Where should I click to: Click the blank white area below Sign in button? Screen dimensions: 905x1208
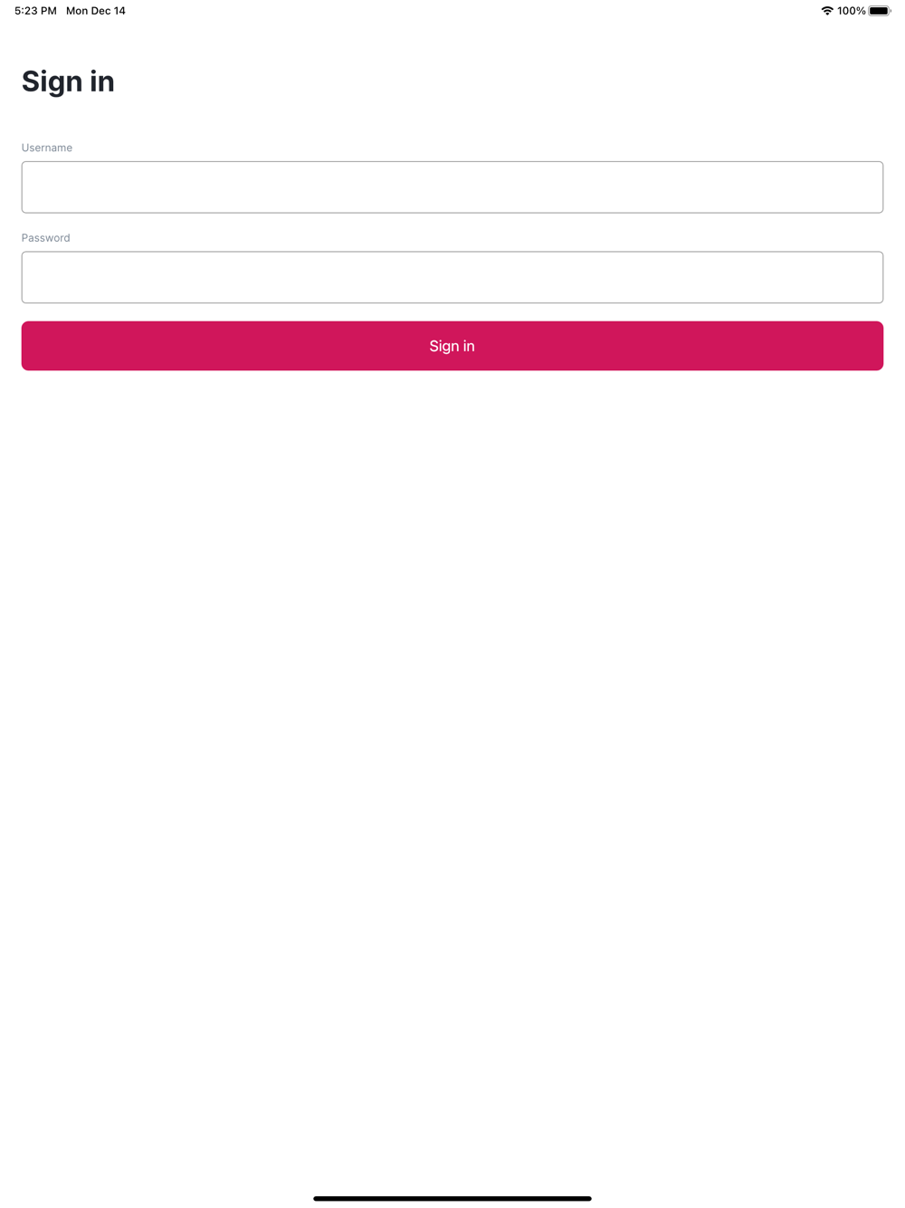pos(452,770)
